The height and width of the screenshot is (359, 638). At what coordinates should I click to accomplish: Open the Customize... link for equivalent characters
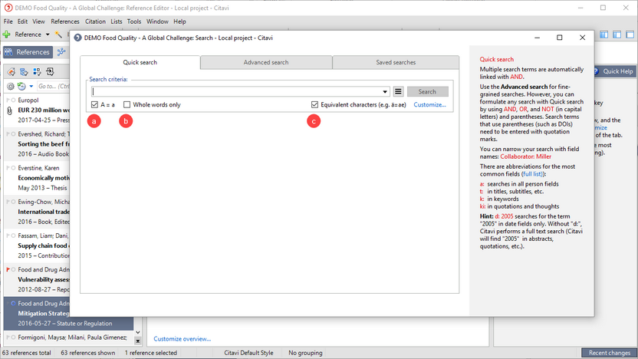[x=429, y=104]
